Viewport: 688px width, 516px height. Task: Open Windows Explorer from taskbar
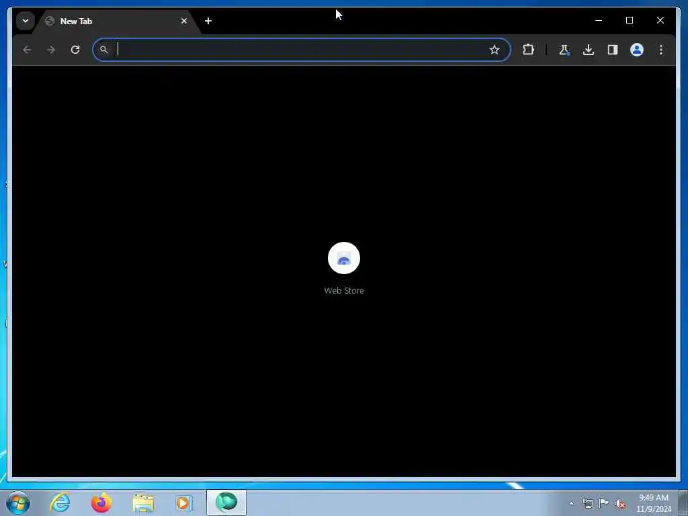tap(143, 503)
